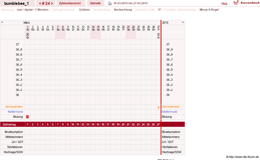Click the date column 1. So

(28, 28)
